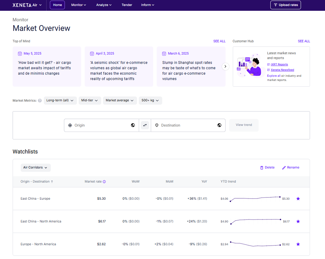The width and height of the screenshot is (325, 259).
Task: Sort by Origin - Destination arrow
Action: pos(52,182)
